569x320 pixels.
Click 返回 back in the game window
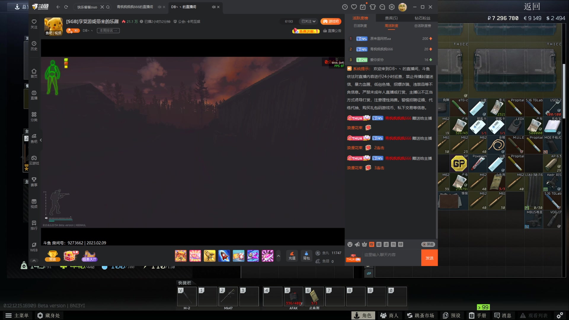tap(532, 7)
